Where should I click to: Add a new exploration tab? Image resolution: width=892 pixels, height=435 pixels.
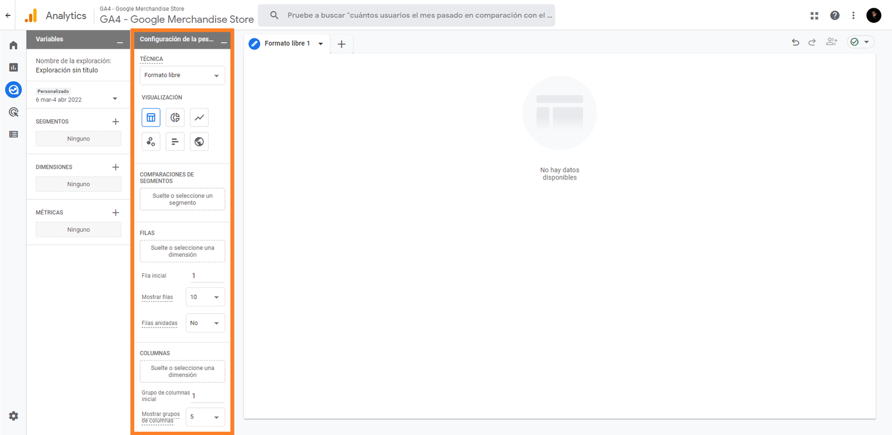pos(342,43)
